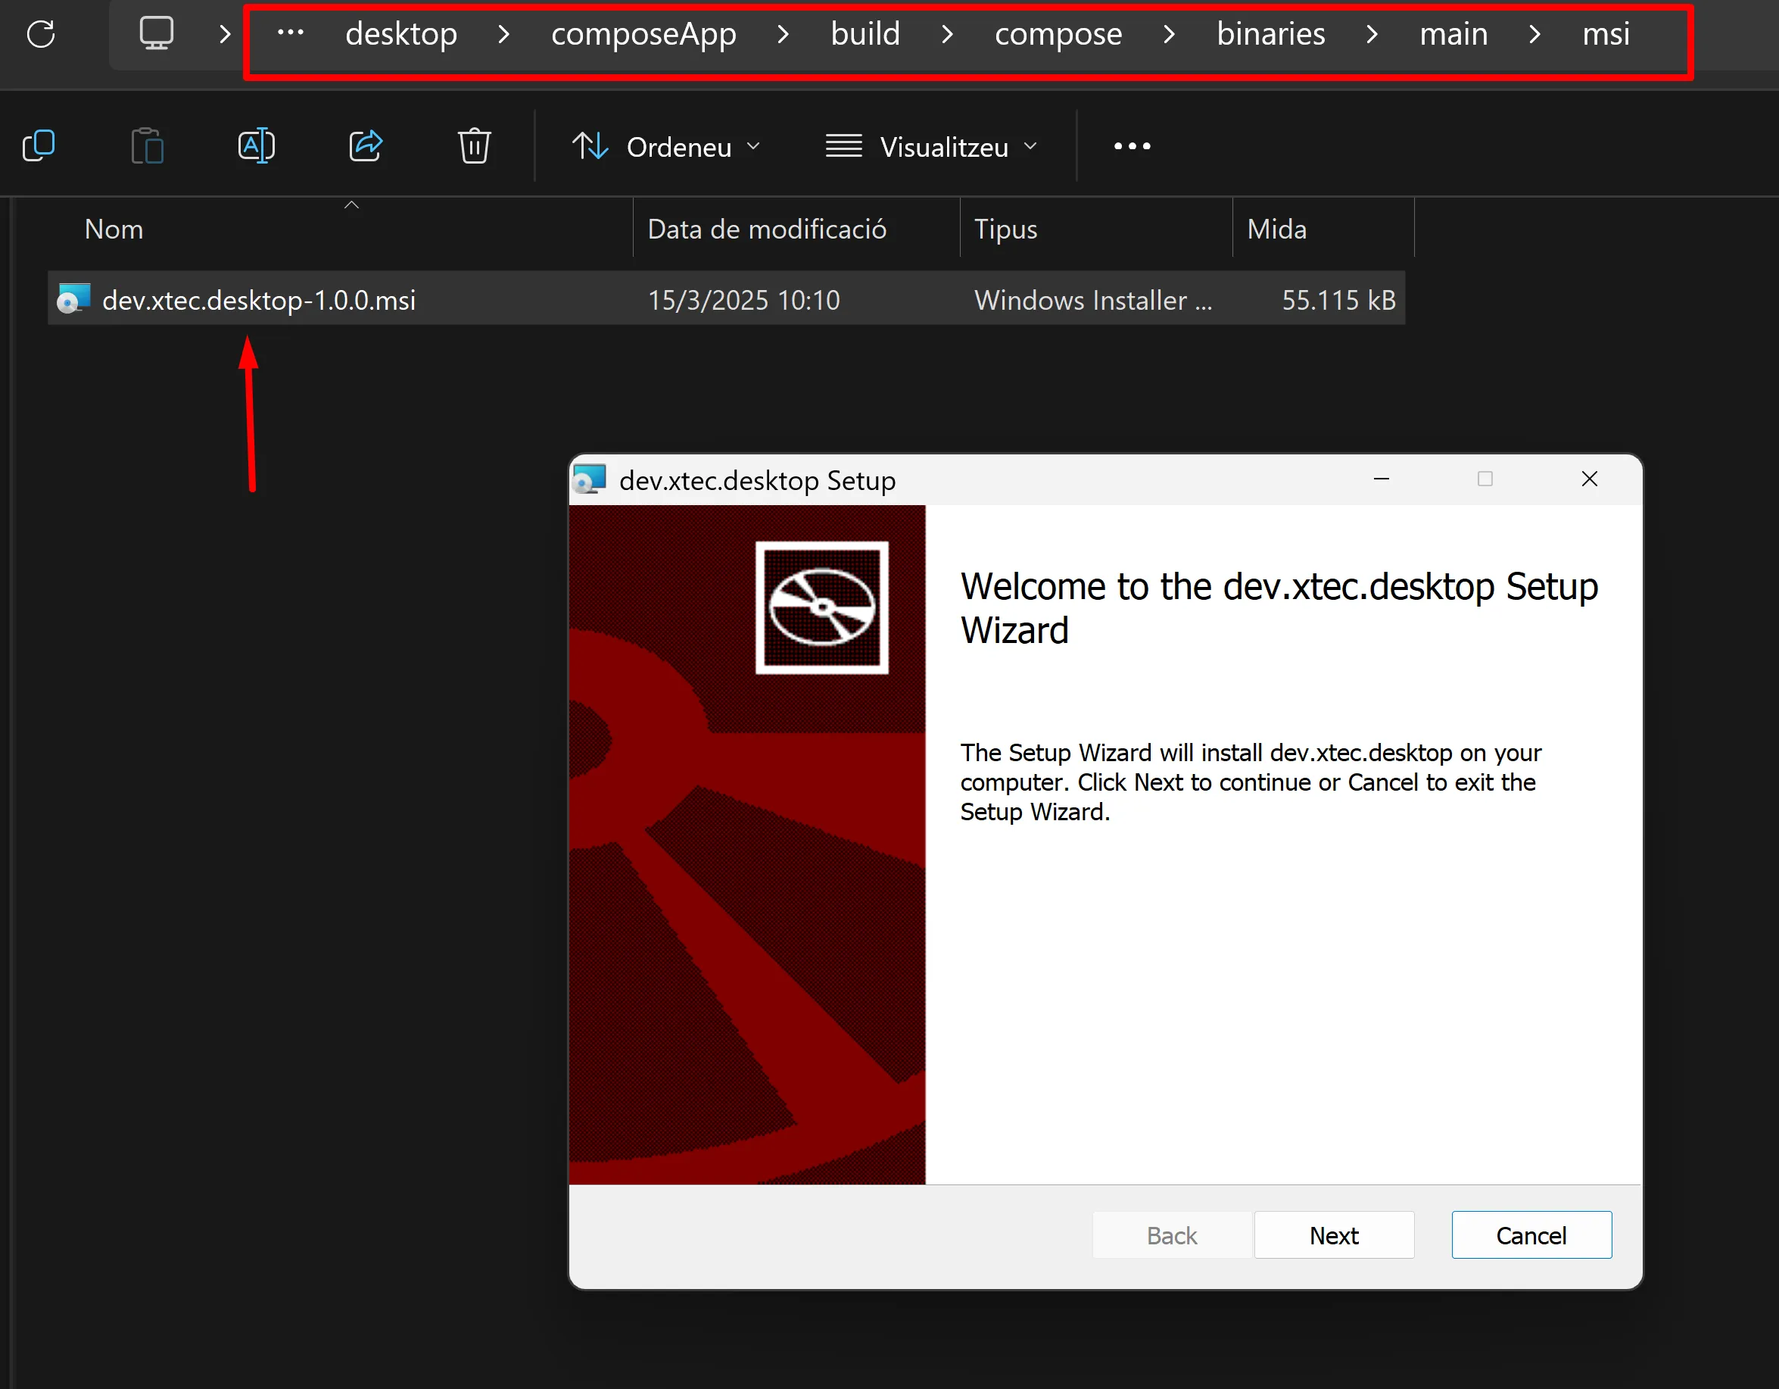Image resolution: width=1779 pixels, height=1389 pixels.
Task: Cancel the dev.xtec.desktop setup wizard
Action: coord(1531,1235)
